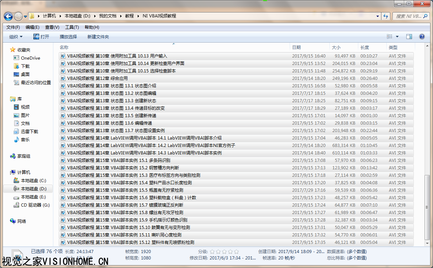Image resolution: width=433 pixels, height=268 pixels.
Task: Set the rating to one star
Action: 212,251
